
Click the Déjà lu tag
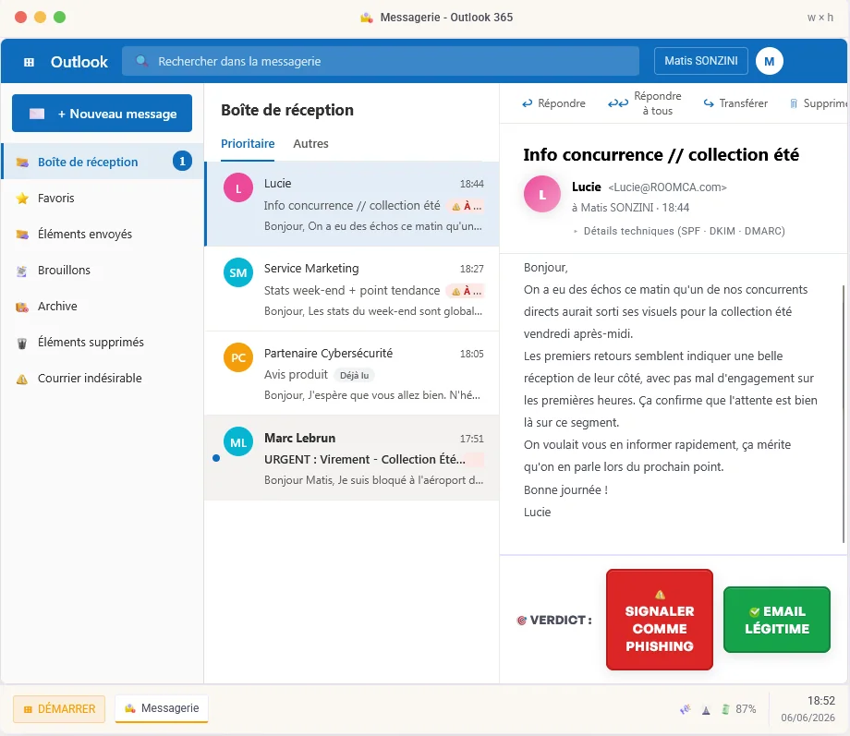pyautogui.click(x=354, y=375)
